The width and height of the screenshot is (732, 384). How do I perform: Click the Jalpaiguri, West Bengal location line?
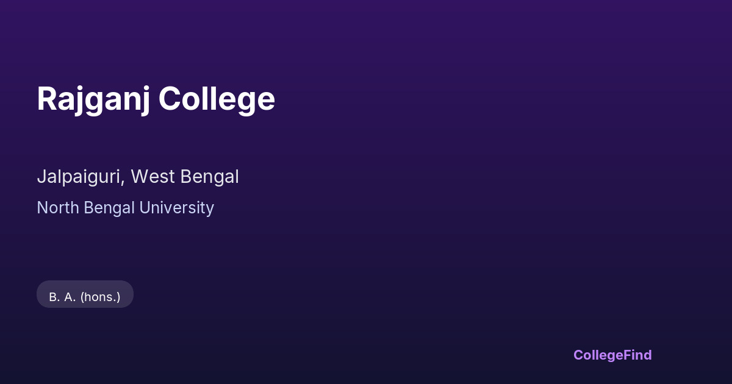(138, 177)
